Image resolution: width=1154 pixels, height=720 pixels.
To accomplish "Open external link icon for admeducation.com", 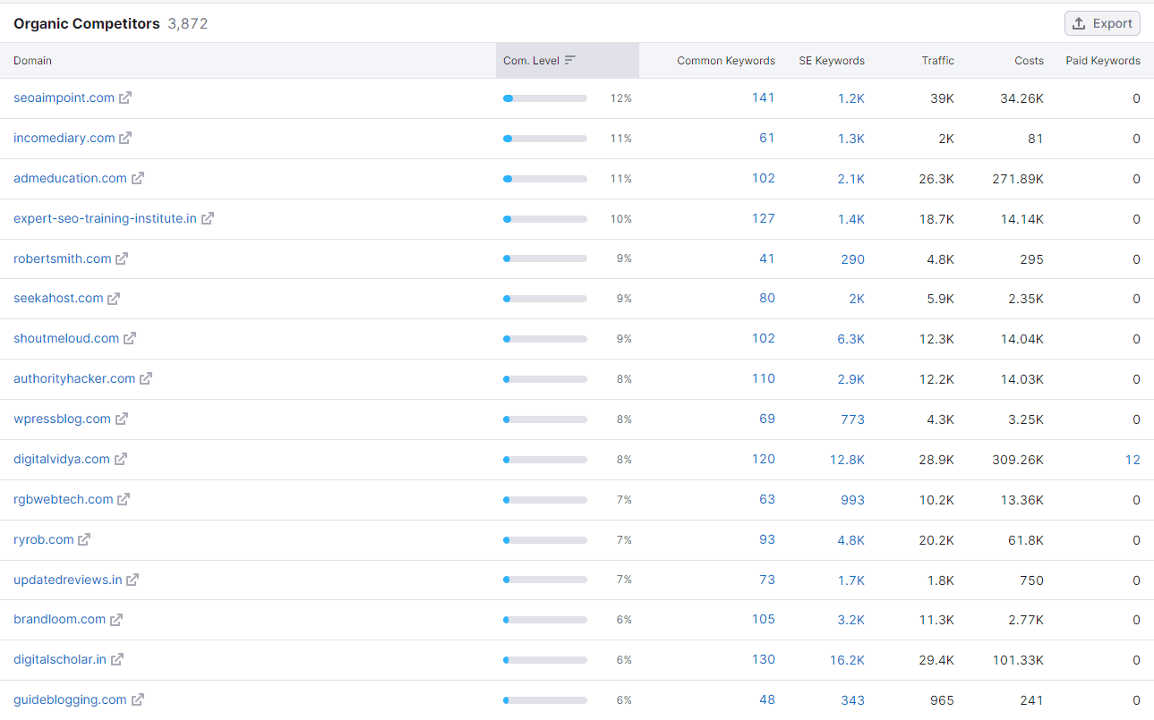I will [x=138, y=179].
